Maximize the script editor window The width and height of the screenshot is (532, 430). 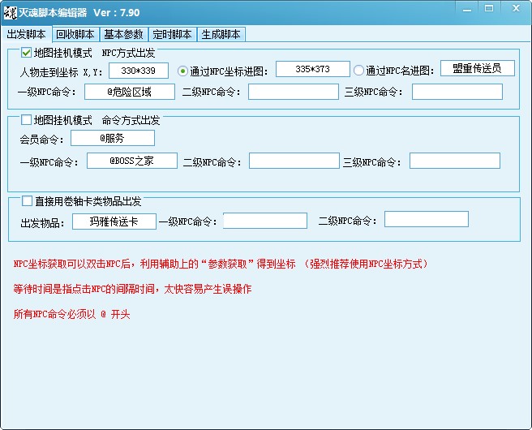pyautogui.click(x=489, y=8)
